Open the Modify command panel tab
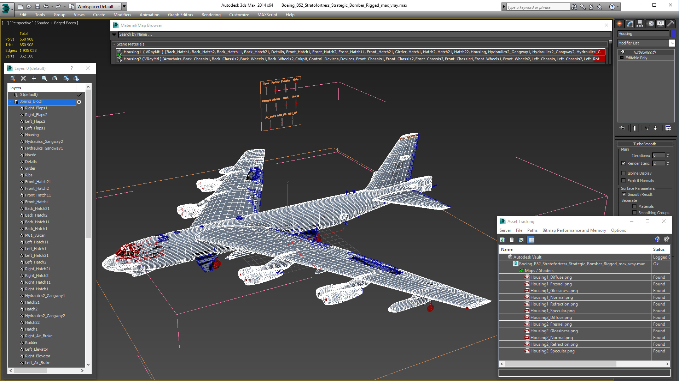 click(630, 24)
